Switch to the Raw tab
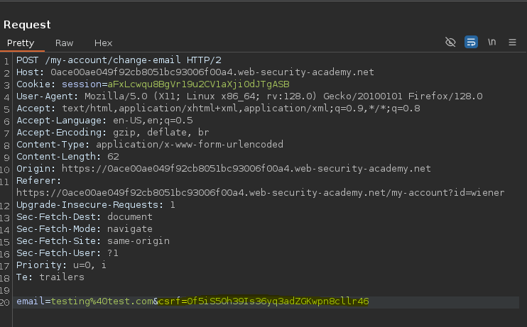Image resolution: width=527 pixels, height=327 pixels. tap(64, 43)
